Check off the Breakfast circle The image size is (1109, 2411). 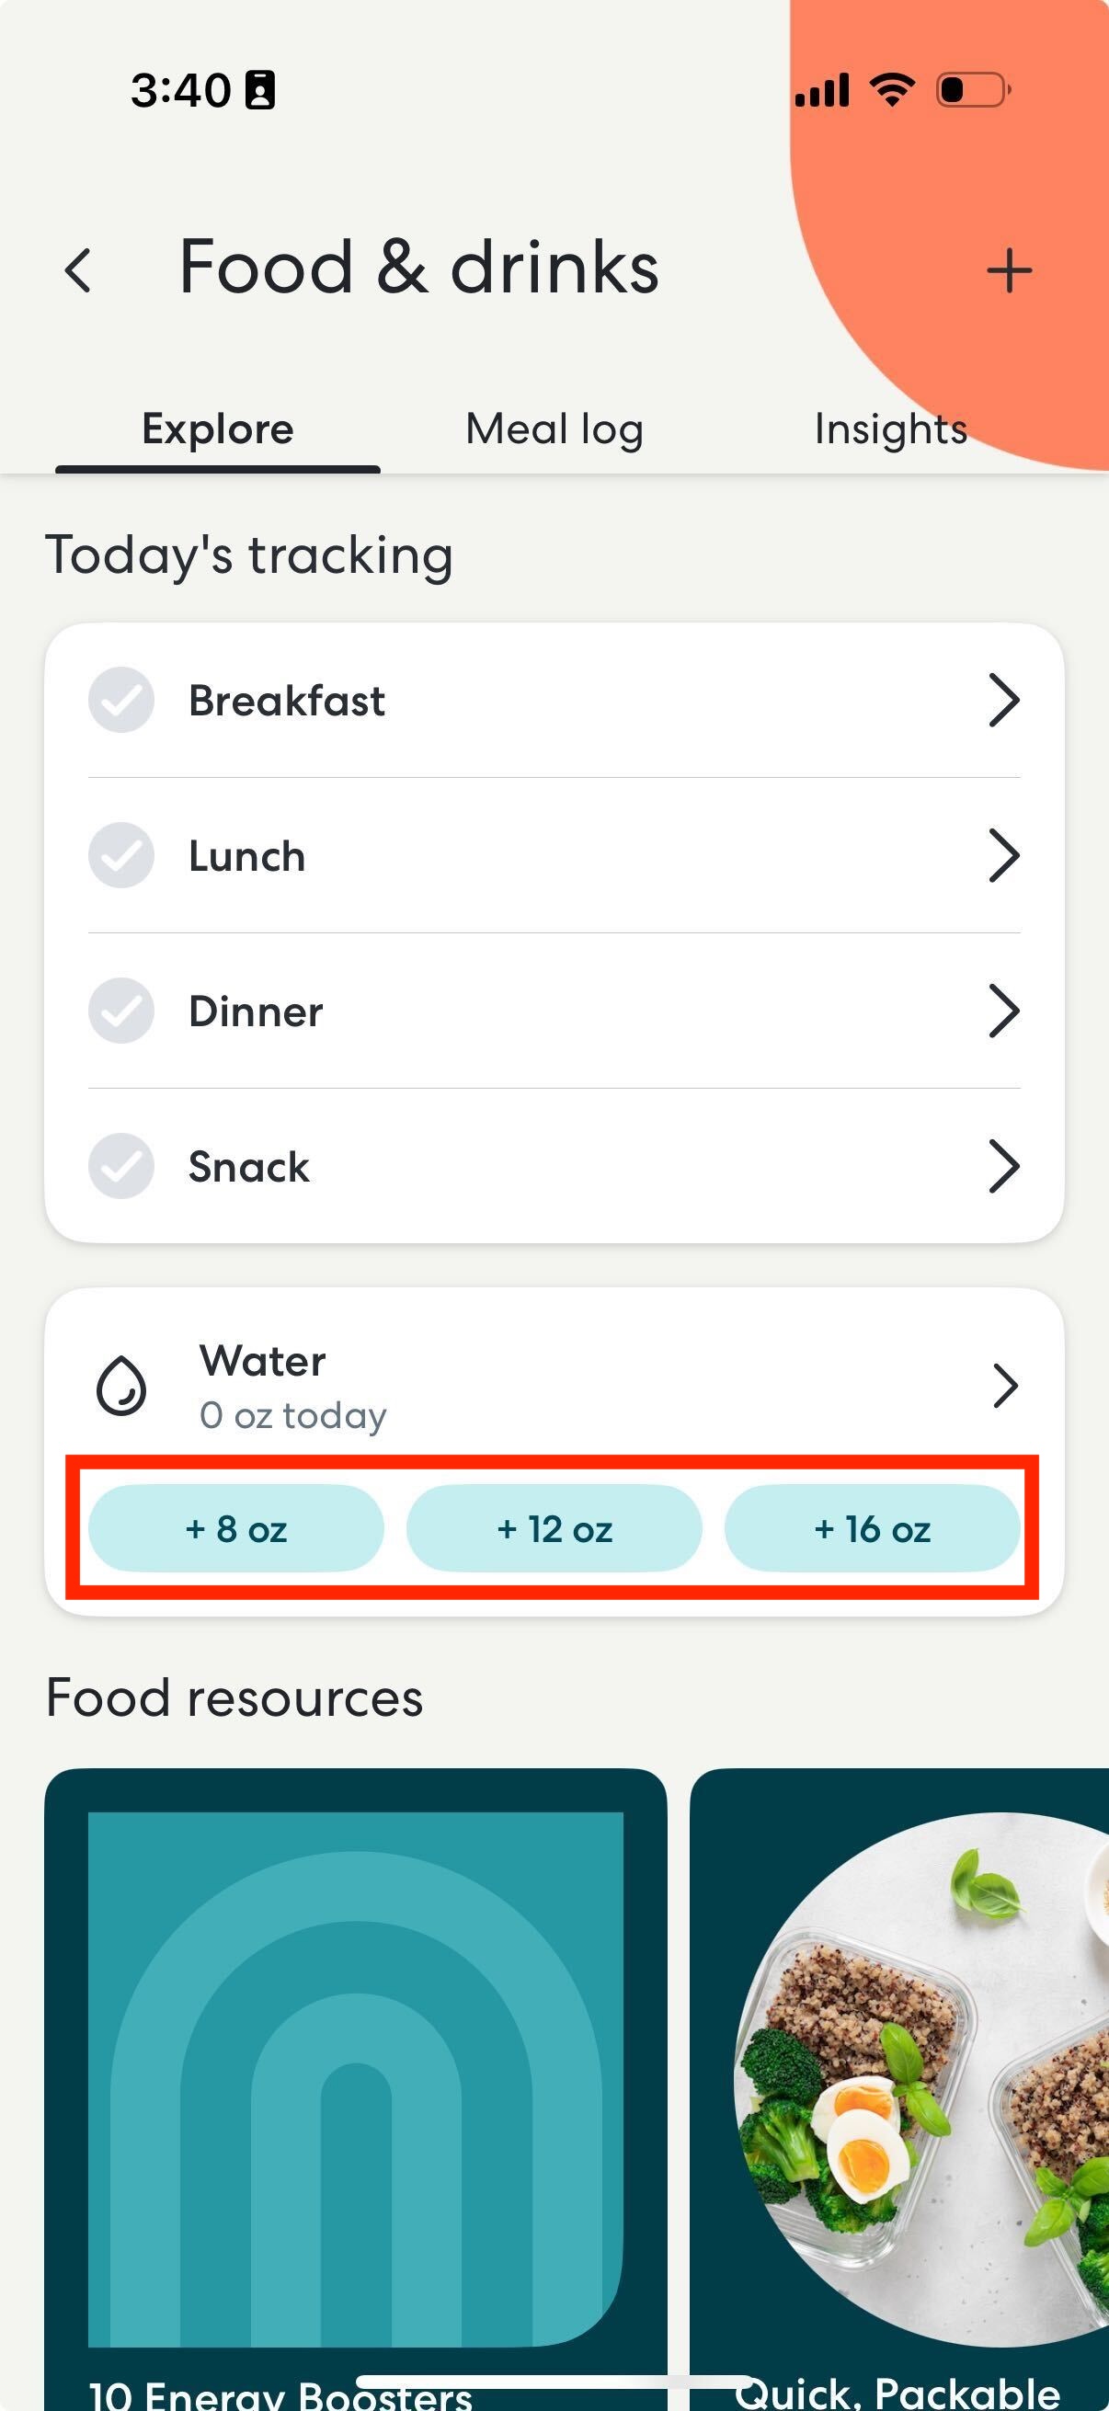pos(121,700)
